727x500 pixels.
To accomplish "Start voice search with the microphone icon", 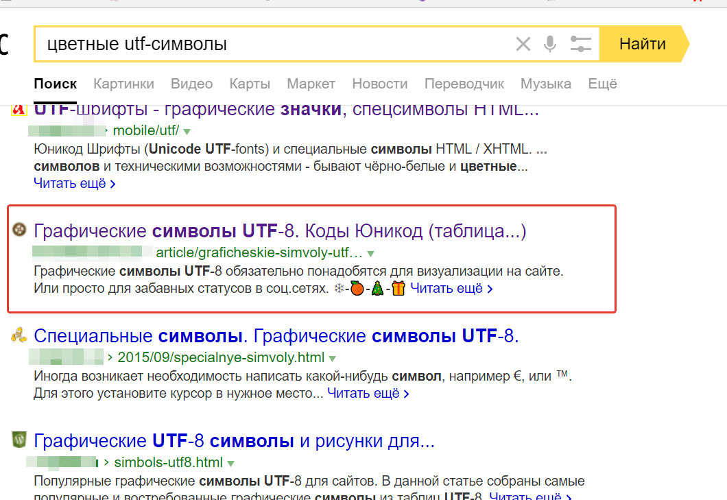I will click(x=550, y=44).
